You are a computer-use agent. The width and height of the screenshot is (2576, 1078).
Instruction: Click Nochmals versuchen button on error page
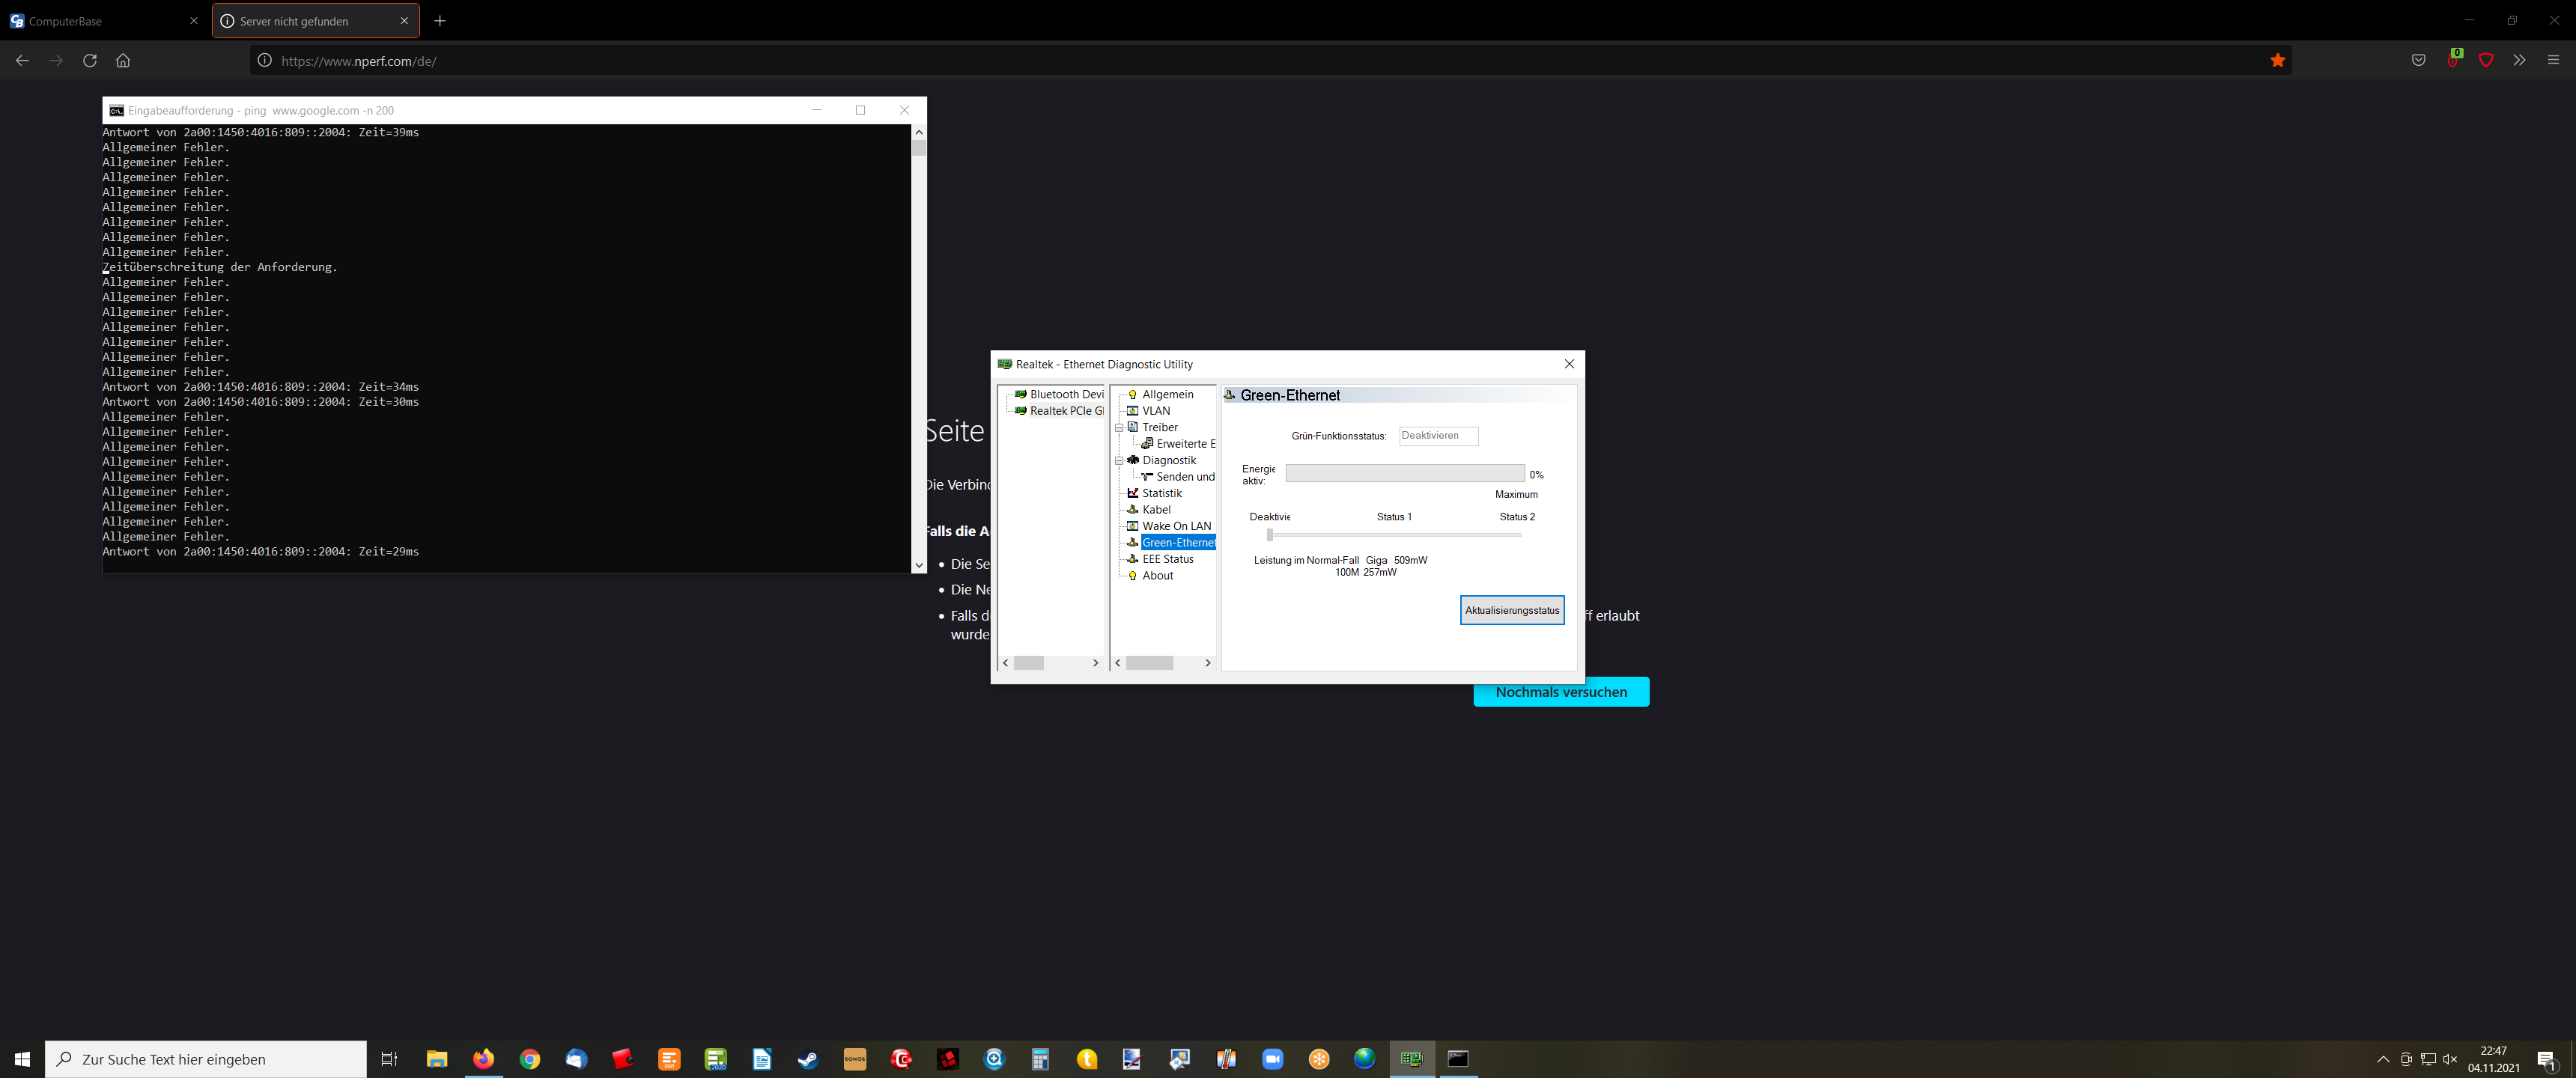(1560, 692)
